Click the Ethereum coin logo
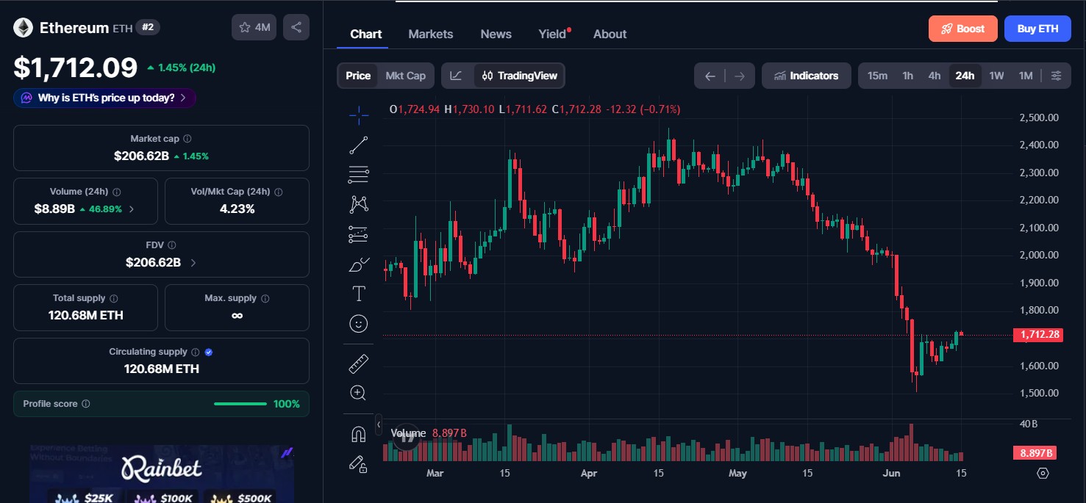 pos(23,28)
